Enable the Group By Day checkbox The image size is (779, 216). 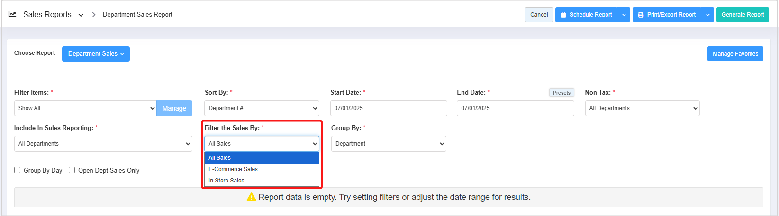pyautogui.click(x=18, y=170)
